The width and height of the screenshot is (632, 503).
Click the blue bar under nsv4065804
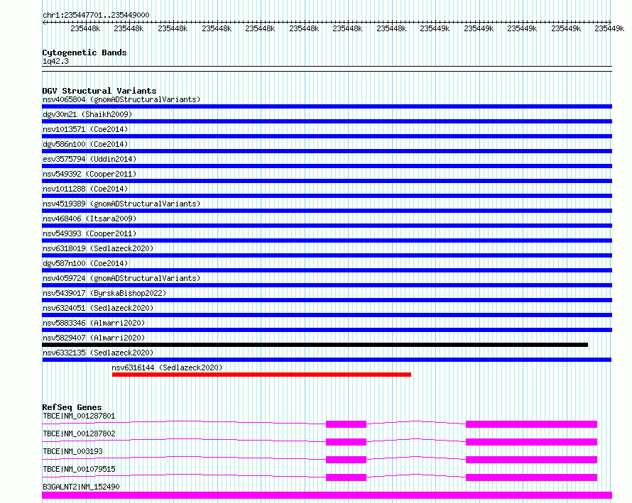327,106
